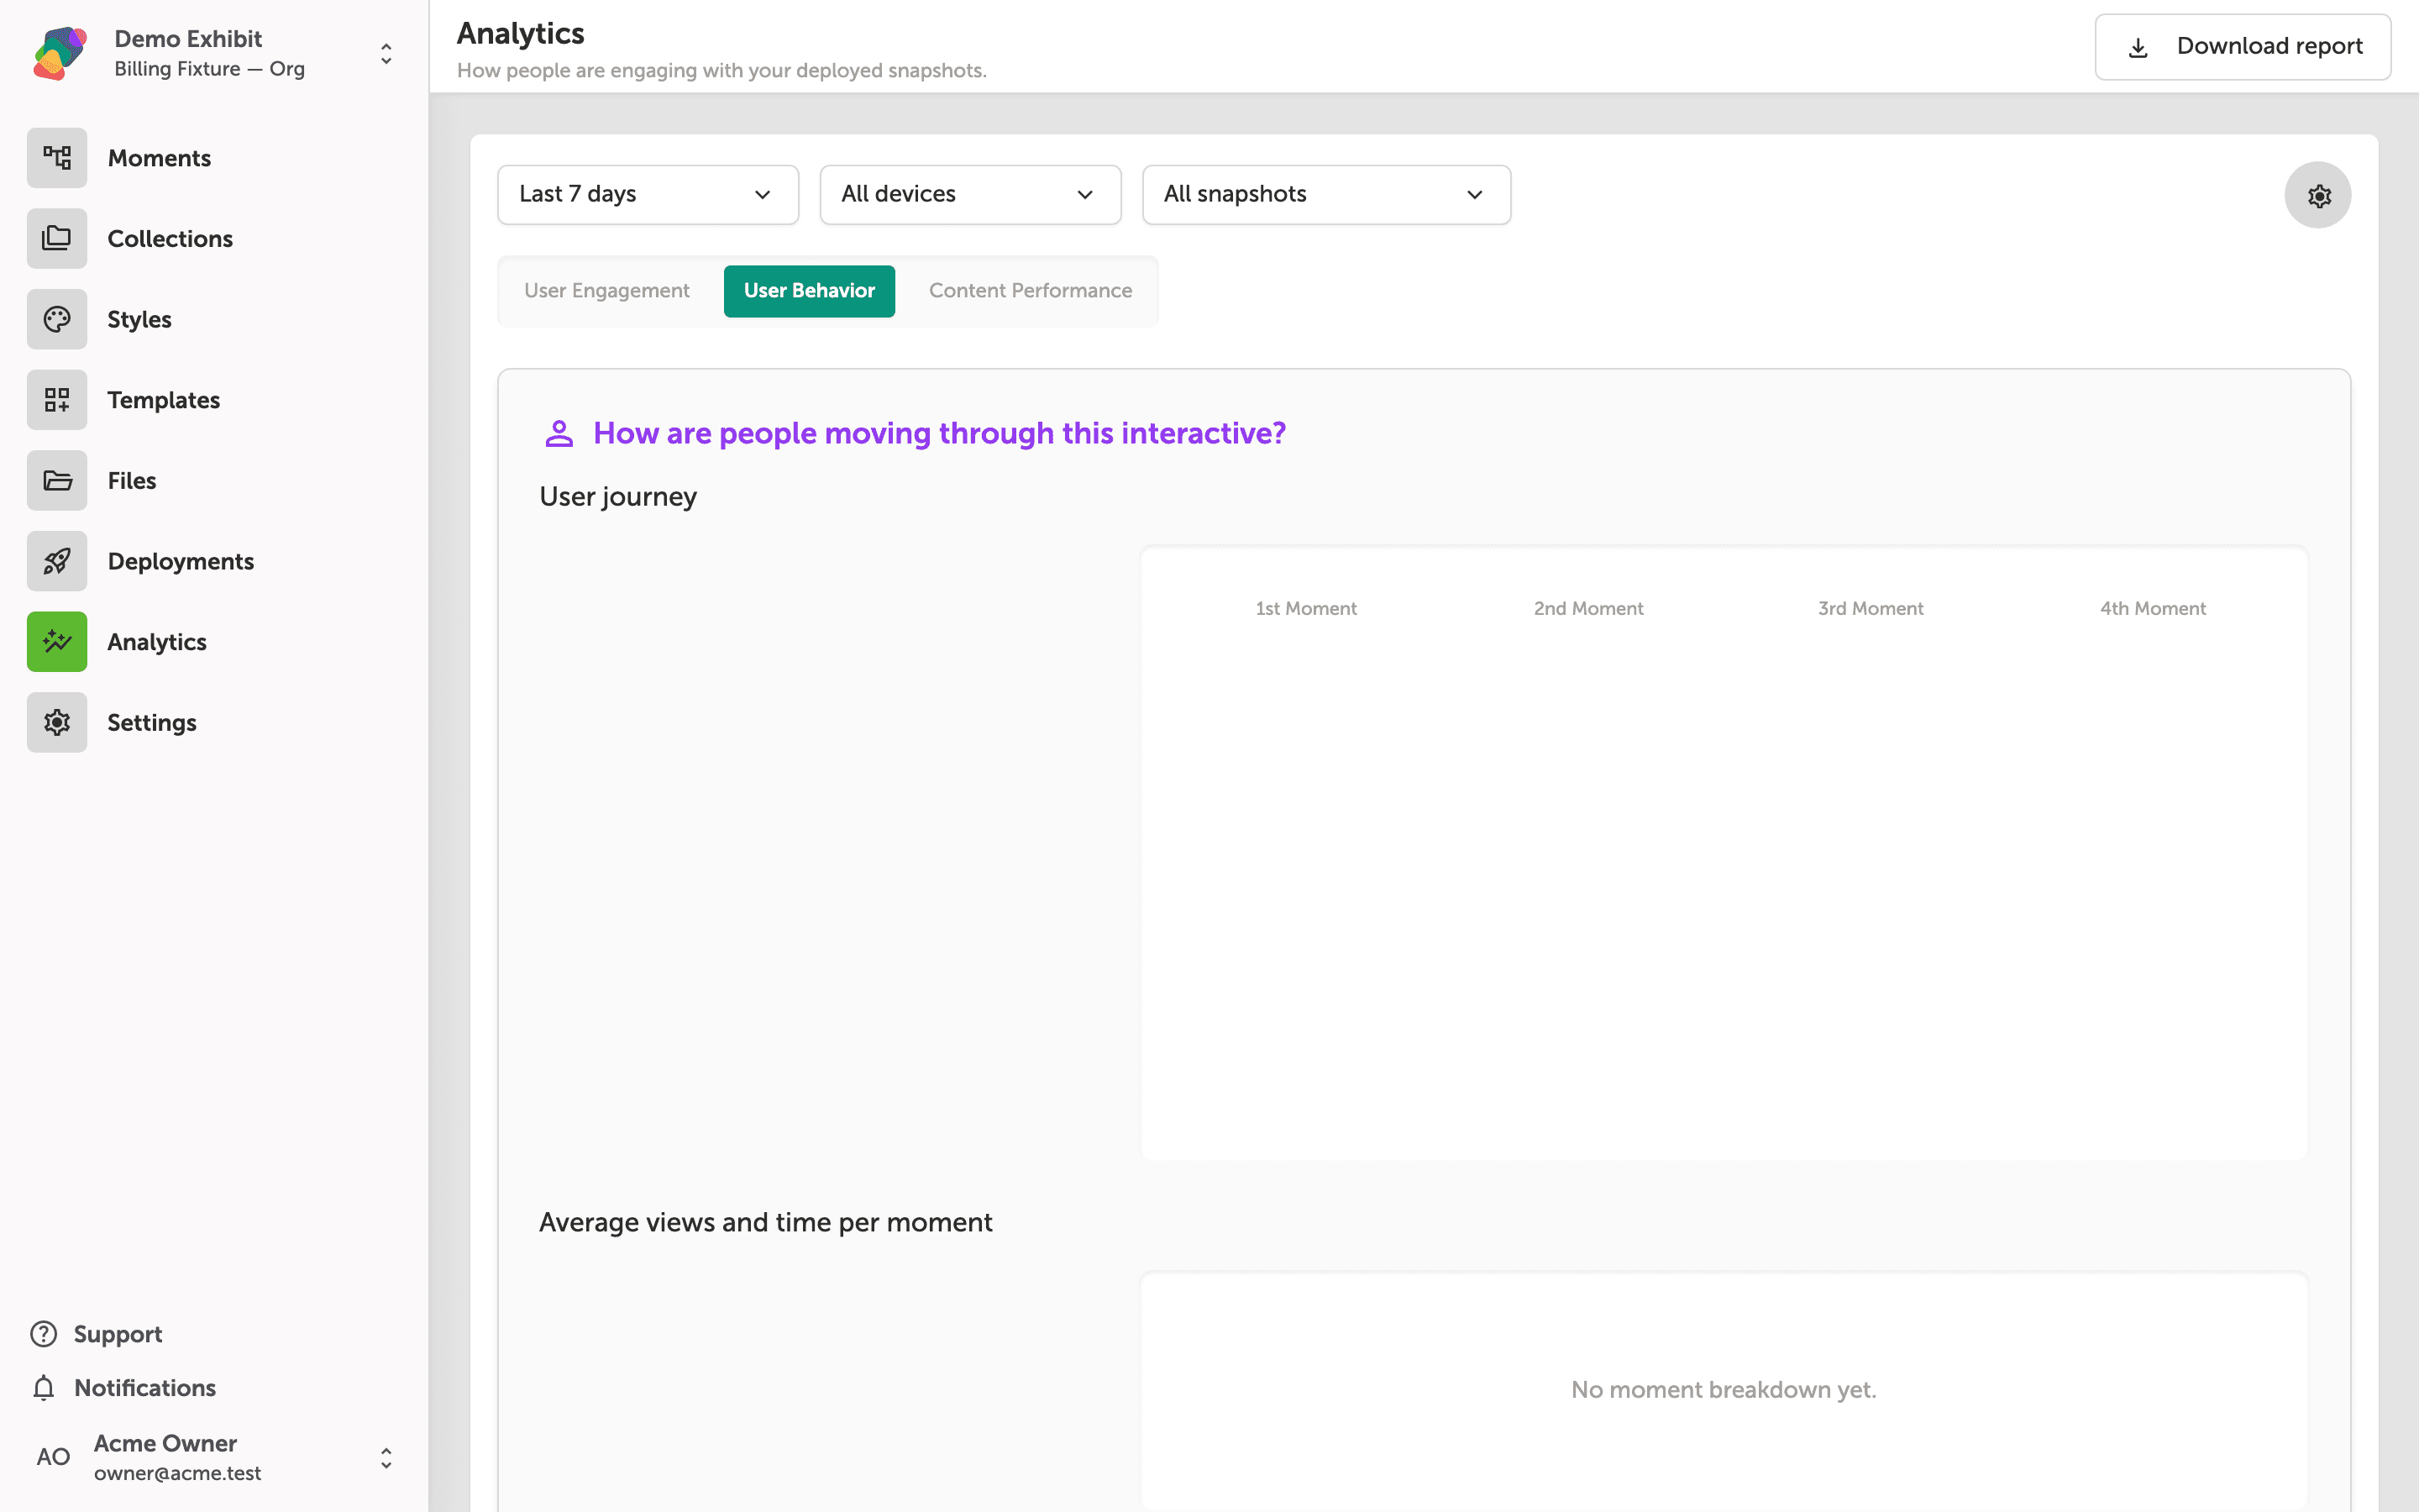Expand the Acme Owner account menu
Screen dimensions: 2419x1512
coord(386,1458)
